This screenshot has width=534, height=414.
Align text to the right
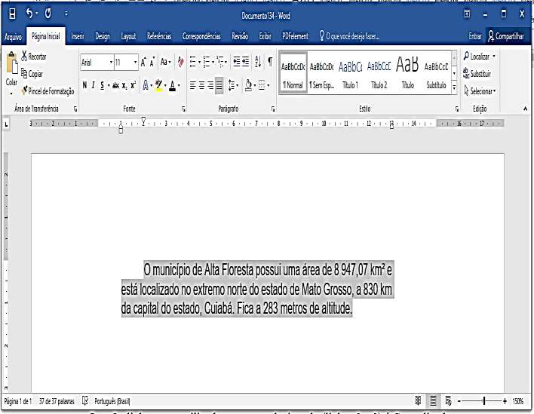coord(210,85)
